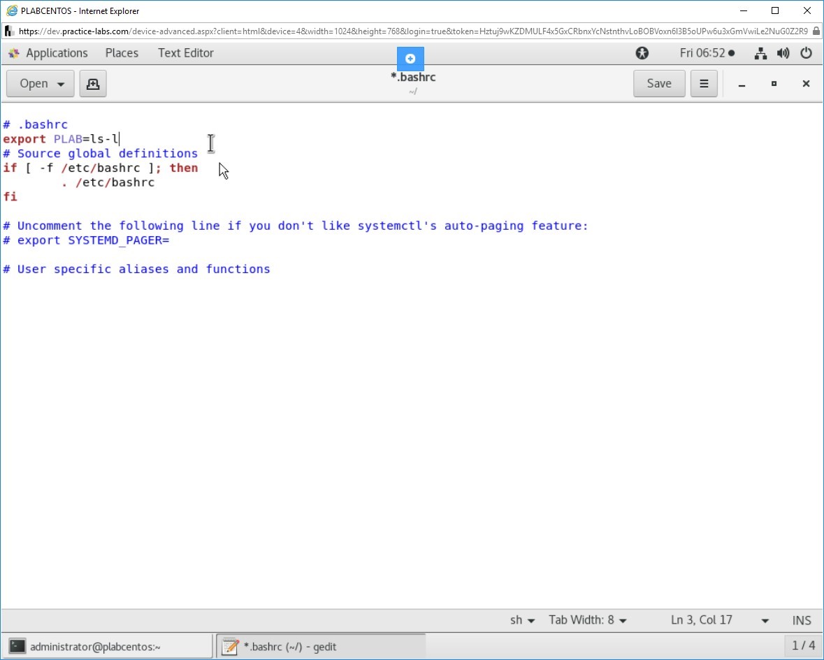This screenshot has height=660, width=824.
Task: Expand the Open recent files dropdown
Action: 61,84
